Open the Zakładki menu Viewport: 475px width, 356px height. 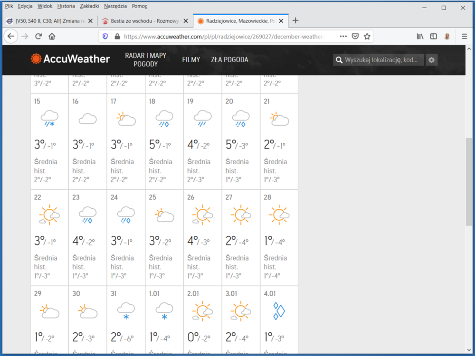(89, 7)
